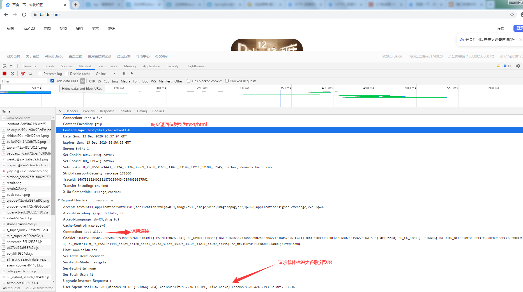
Task: Open the network search magnifier
Action: point(30,73)
